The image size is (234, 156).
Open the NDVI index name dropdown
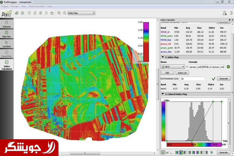[173, 67]
